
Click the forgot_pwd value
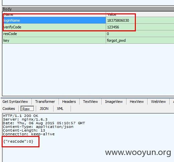(116, 40)
